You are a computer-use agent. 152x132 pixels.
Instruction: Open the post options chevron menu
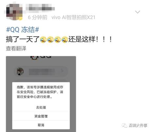[137, 12]
